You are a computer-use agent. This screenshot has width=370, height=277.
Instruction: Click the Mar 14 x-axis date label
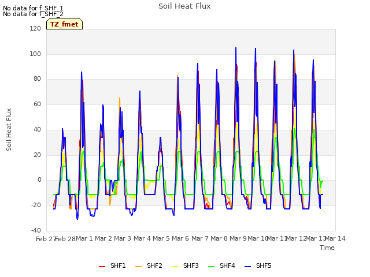coord(335,238)
